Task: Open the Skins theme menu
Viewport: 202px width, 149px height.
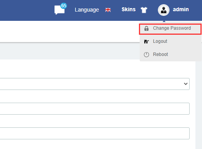Action: [128, 9]
